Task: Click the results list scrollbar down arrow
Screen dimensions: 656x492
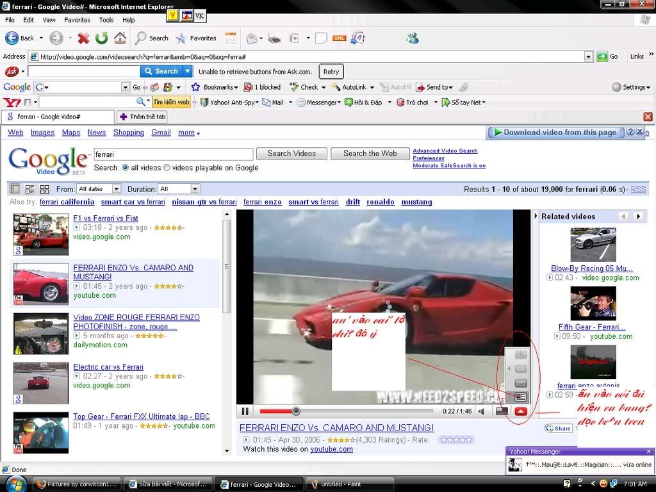Action: (227, 450)
